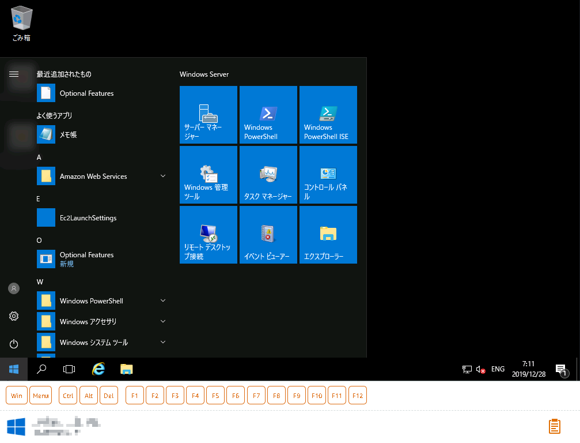Click the F5 key button
This screenshot has height=443, width=580.
[x=215, y=396]
